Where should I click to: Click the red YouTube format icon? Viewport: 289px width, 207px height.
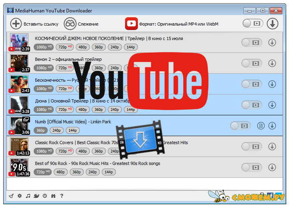click(131, 24)
